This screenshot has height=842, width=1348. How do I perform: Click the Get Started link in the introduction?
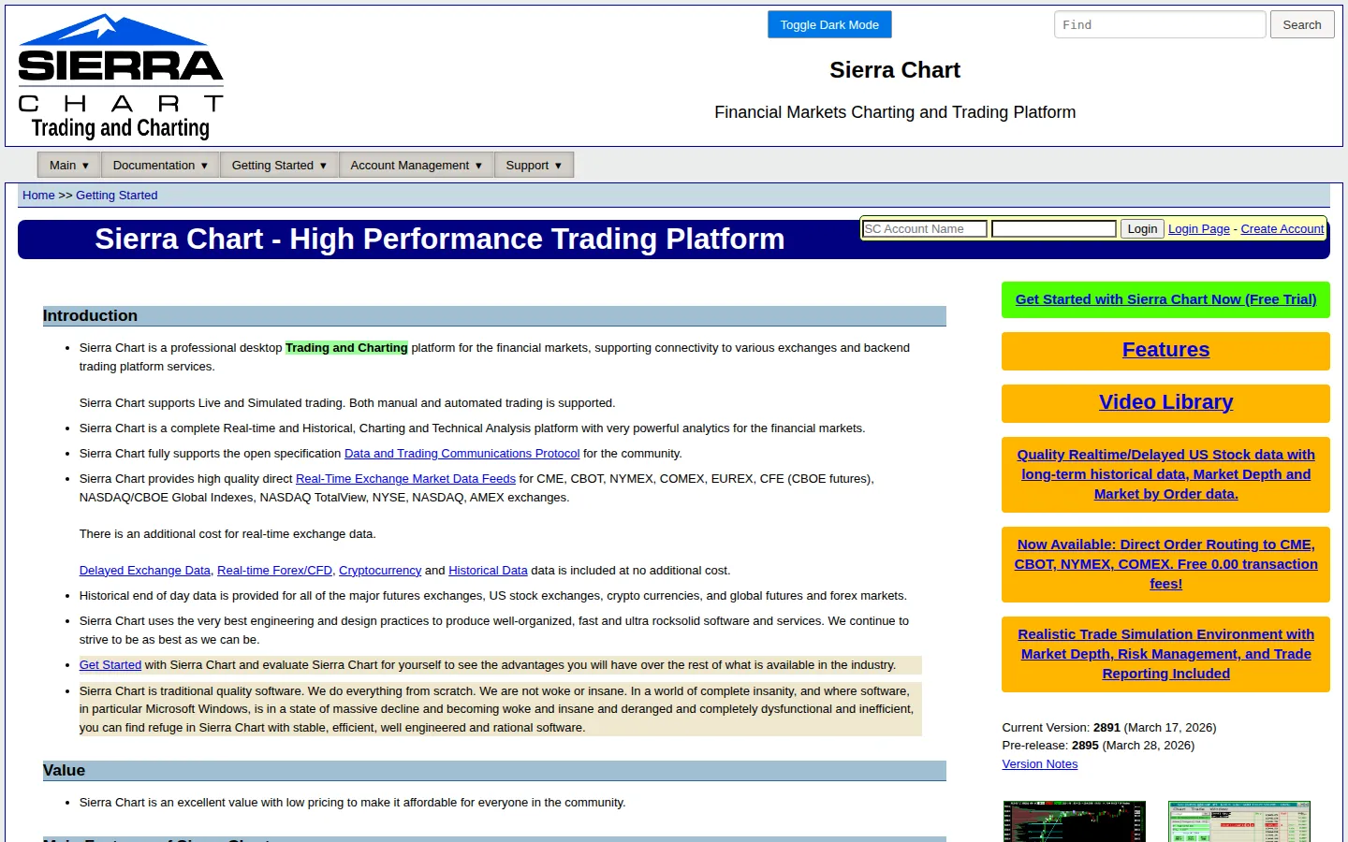tap(110, 665)
